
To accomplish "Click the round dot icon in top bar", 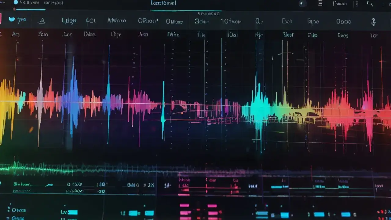I will 302,4.
